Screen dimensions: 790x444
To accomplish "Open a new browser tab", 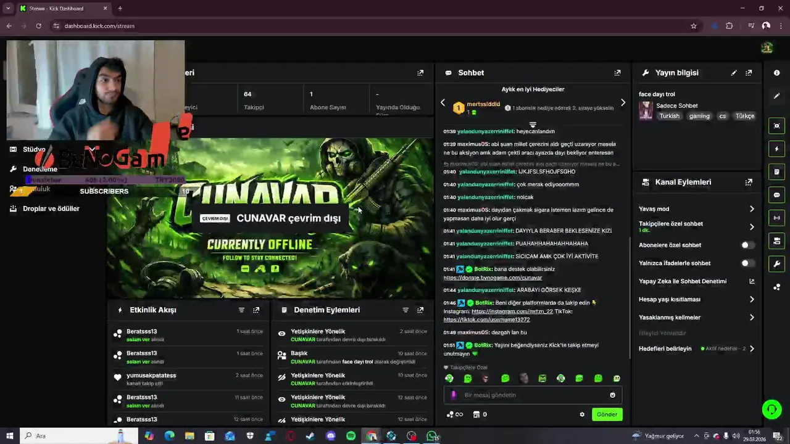I will pyautogui.click(x=120, y=9).
